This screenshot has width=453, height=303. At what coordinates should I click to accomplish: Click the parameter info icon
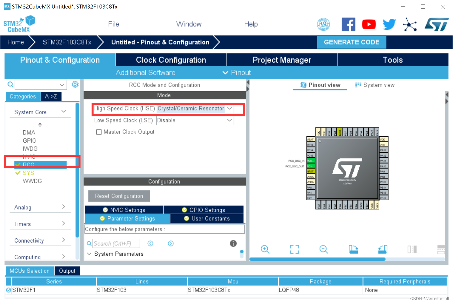(233, 243)
